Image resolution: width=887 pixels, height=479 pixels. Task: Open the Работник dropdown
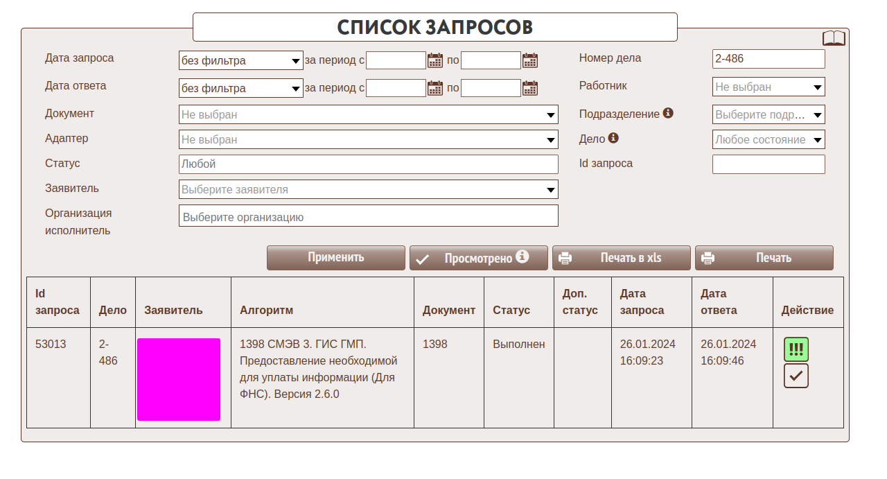769,87
